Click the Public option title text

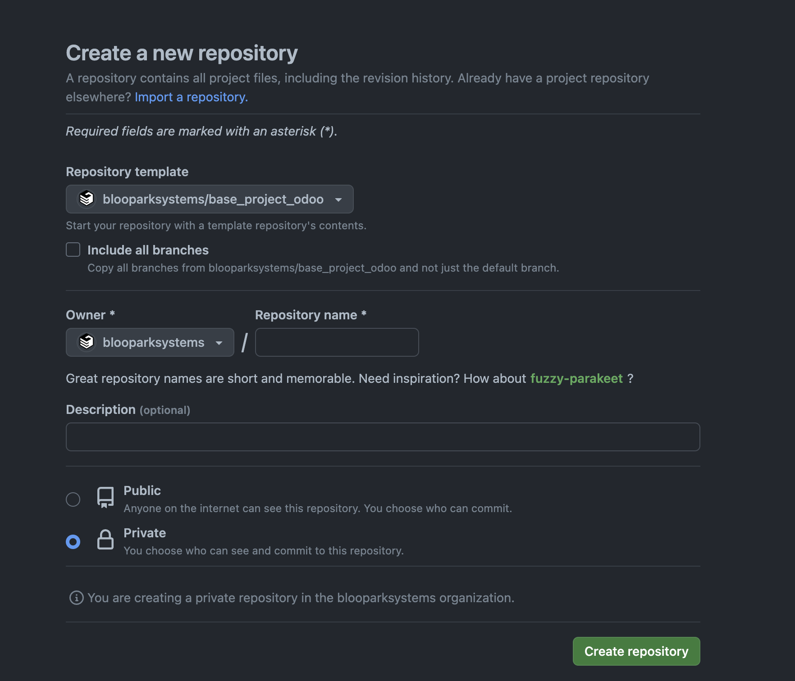click(x=142, y=490)
